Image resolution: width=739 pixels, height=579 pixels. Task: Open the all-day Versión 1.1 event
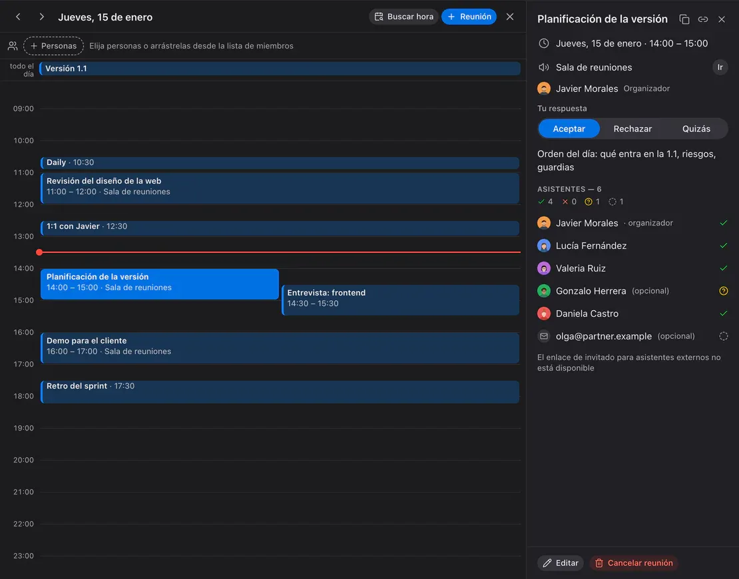pos(280,69)
